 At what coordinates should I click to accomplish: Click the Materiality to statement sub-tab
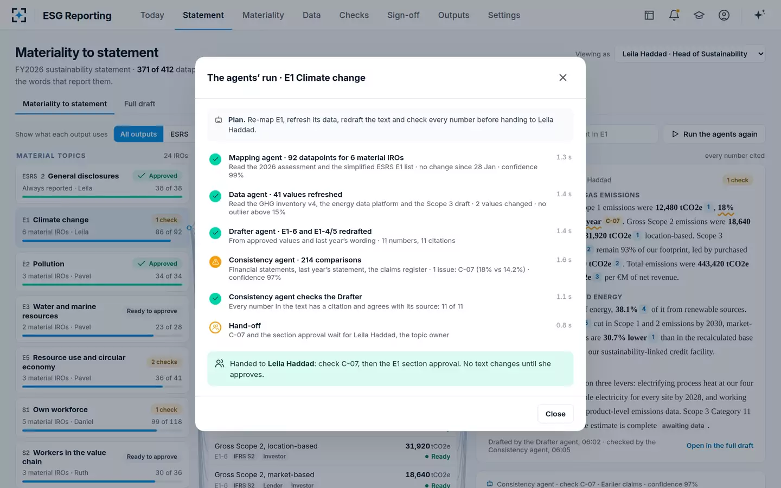click(65, 104)
